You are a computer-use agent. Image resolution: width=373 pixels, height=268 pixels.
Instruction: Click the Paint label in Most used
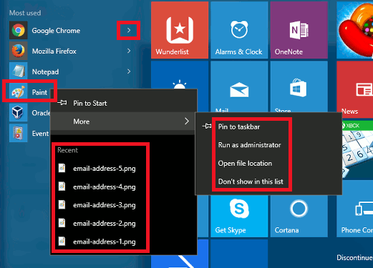coord(39,92)
